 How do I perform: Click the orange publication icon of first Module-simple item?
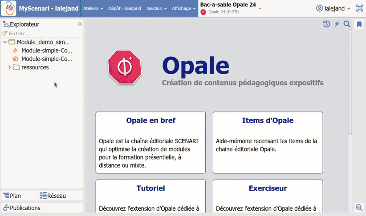(x=15, y=50)
